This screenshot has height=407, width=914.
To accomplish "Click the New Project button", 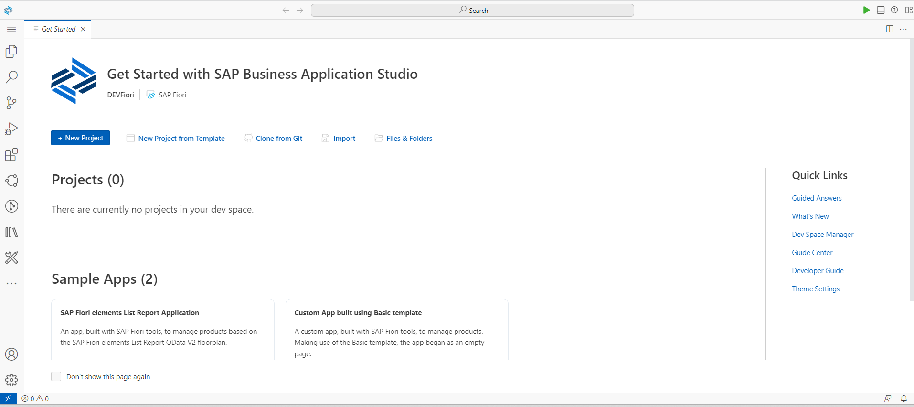I will click(x=80, y=138).
